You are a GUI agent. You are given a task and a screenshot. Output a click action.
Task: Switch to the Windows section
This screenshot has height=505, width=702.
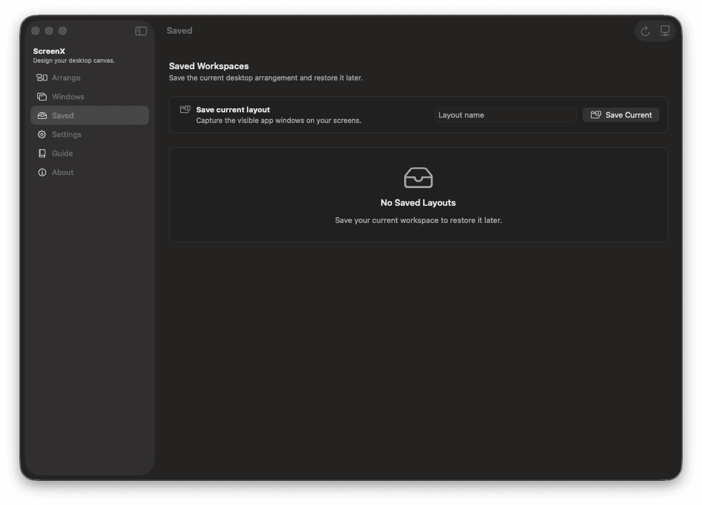click(90, 97)
